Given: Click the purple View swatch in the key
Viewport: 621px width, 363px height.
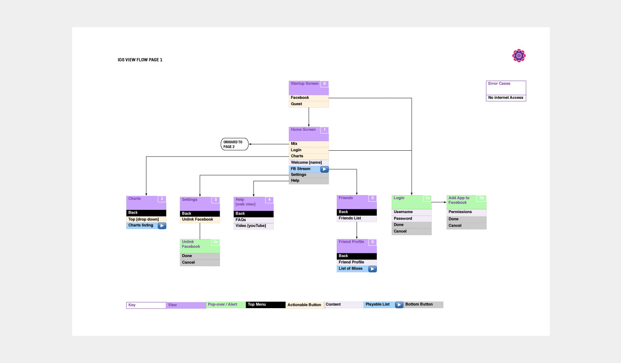Looking at the screenshot, I should [x=186, y=305].
